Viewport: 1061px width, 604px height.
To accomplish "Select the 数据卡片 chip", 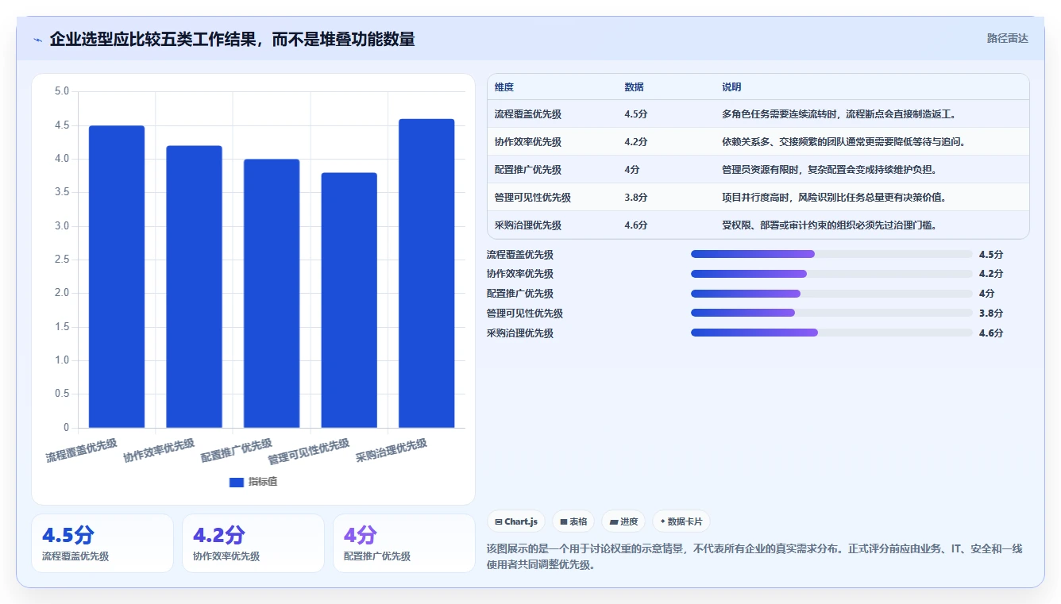I will coord(681,521).
